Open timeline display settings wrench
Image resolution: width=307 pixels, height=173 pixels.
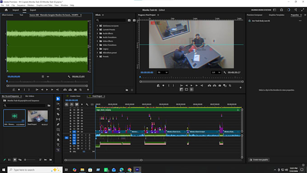coord(87,105)
